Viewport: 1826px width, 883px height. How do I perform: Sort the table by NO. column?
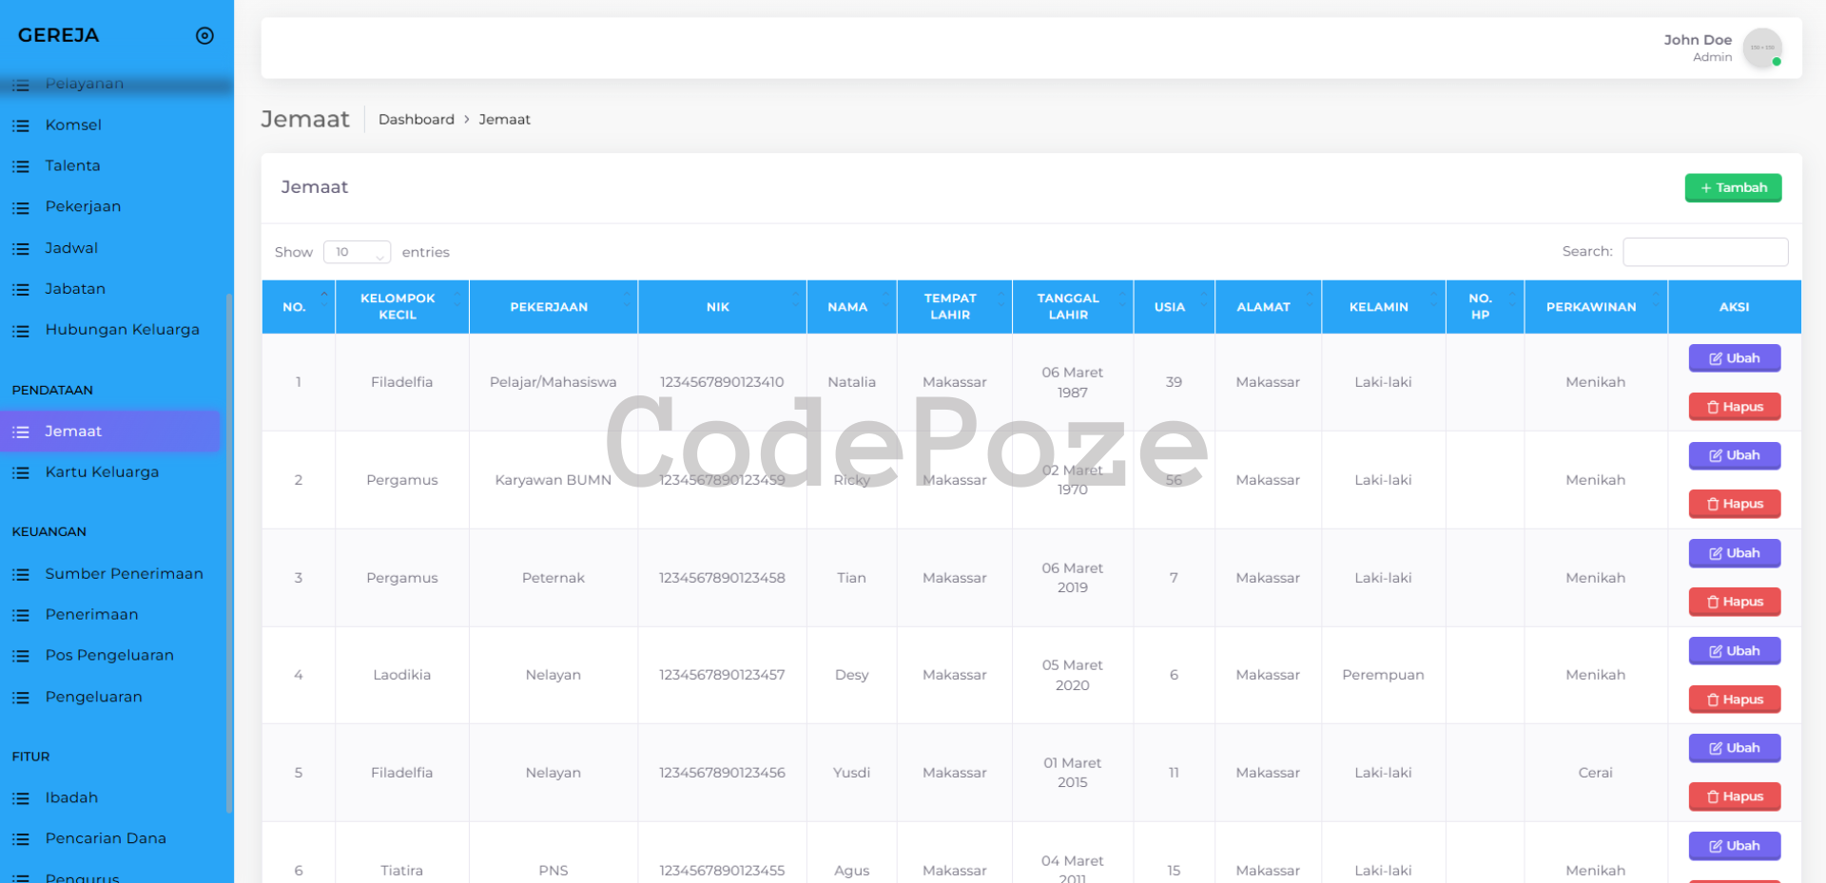298,307
